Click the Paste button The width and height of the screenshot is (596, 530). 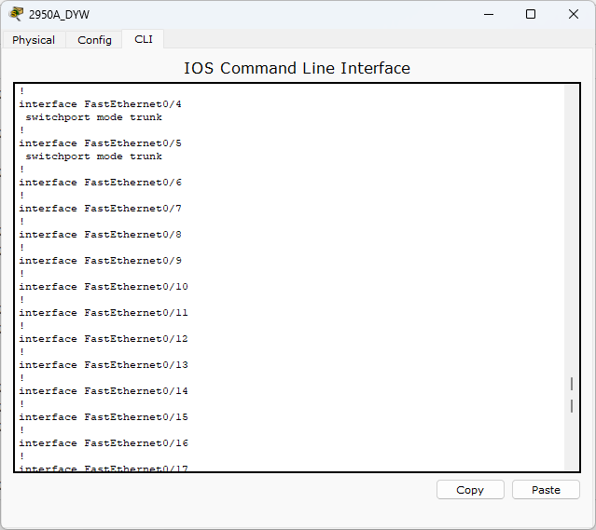(x=546, y=490)
